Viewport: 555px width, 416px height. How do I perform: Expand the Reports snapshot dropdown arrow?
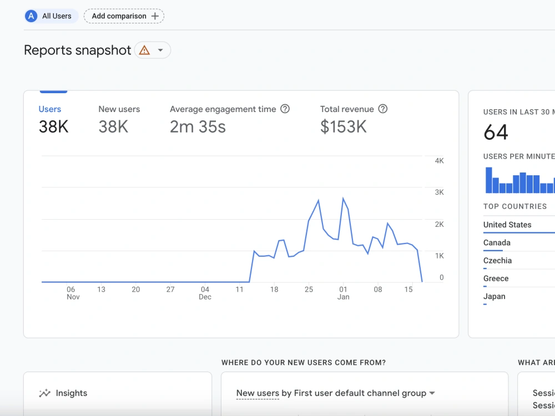click(x=160, y=50)
